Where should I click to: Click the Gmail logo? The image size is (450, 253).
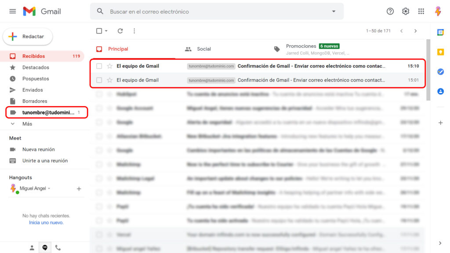tap(42, 11)
